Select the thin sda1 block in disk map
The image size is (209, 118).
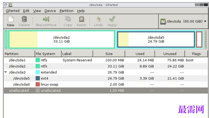[x=6, y=39]
